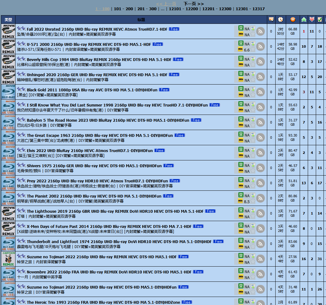Click seeders count 16 for Suzume REMUX

click(304, 259)
